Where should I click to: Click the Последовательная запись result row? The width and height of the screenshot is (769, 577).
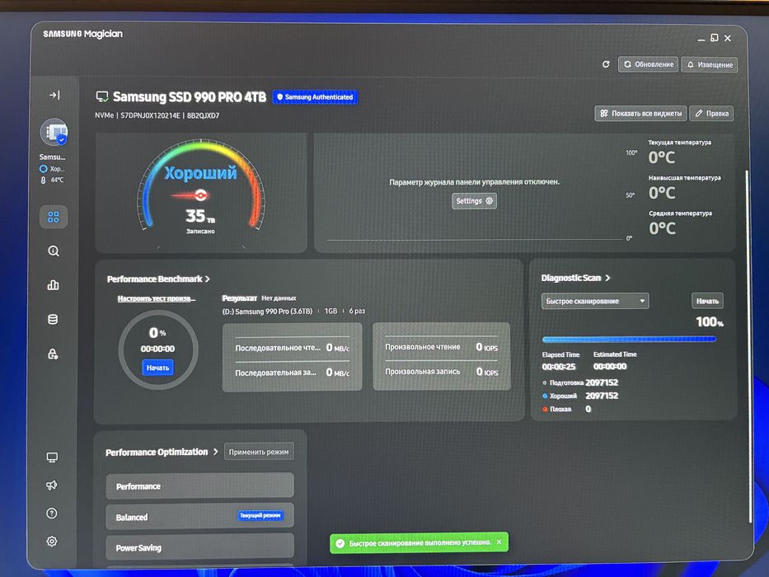pyautogui.click(x=293, y=373)
